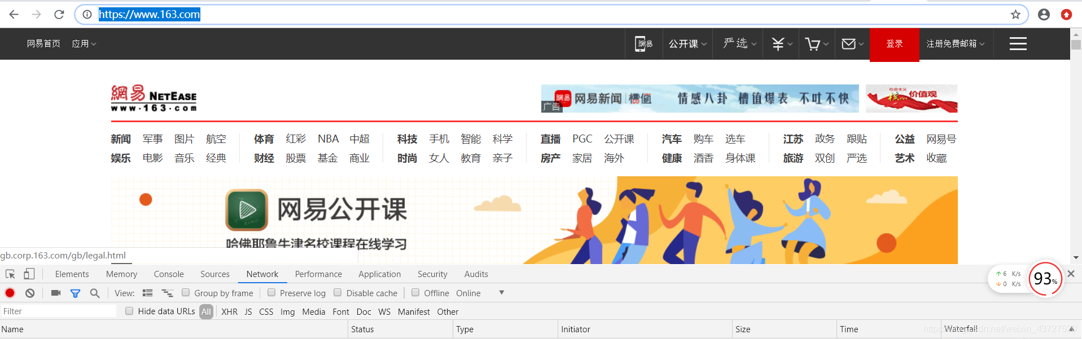Click the network Filter input field

59,311
